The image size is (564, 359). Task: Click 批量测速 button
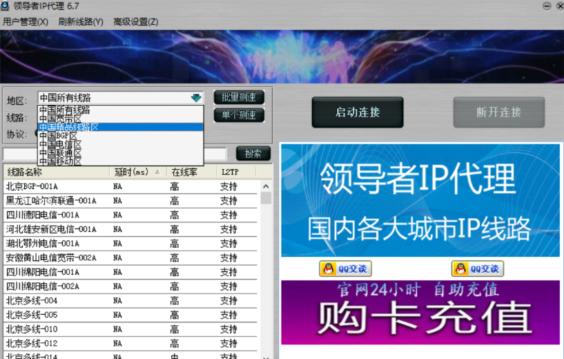click(x=239, y=97)
